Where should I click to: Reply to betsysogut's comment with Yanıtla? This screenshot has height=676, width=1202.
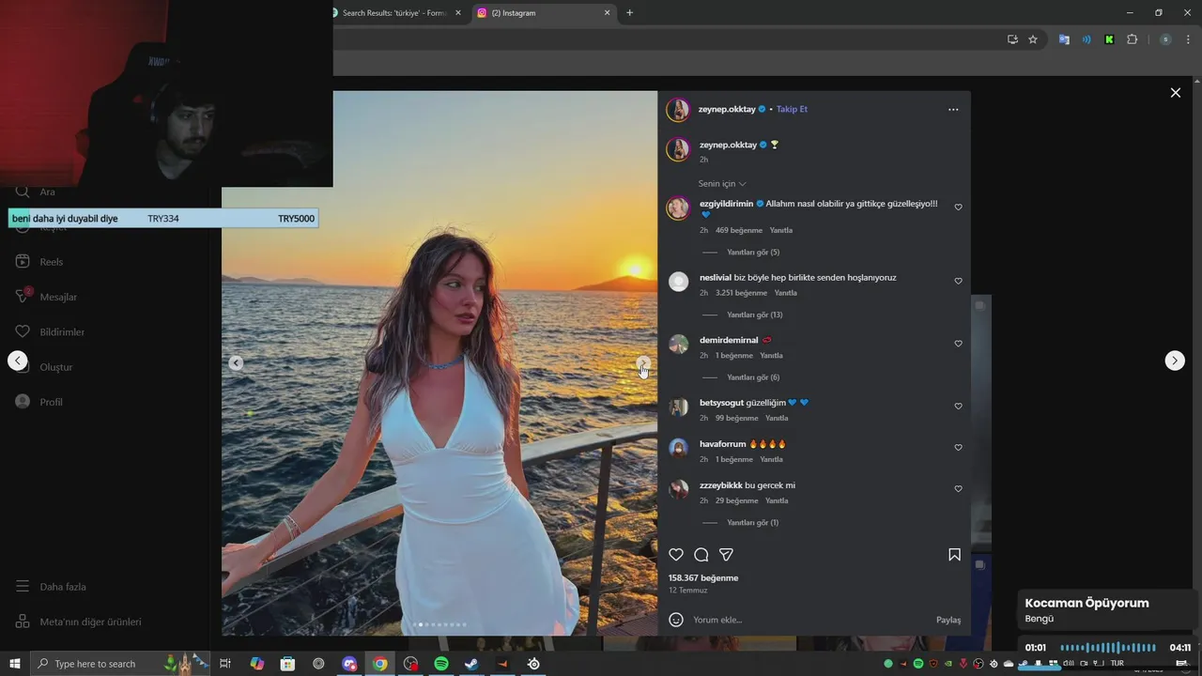tap(777, 418)
